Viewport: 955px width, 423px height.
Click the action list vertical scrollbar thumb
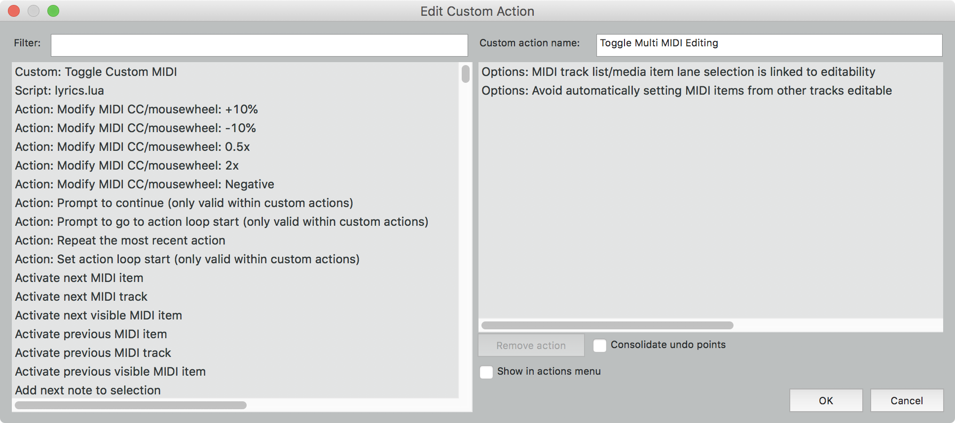[x=465, y=74]
